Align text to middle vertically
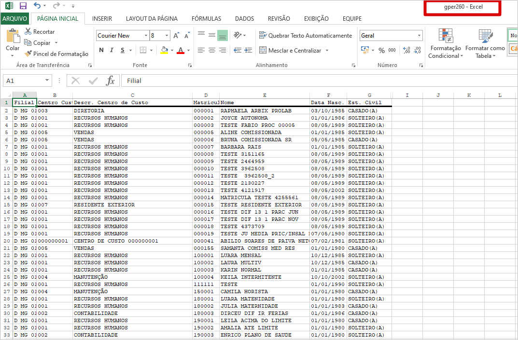The width and height of the screenshot is (518, 340). click(x=212, y=35)
